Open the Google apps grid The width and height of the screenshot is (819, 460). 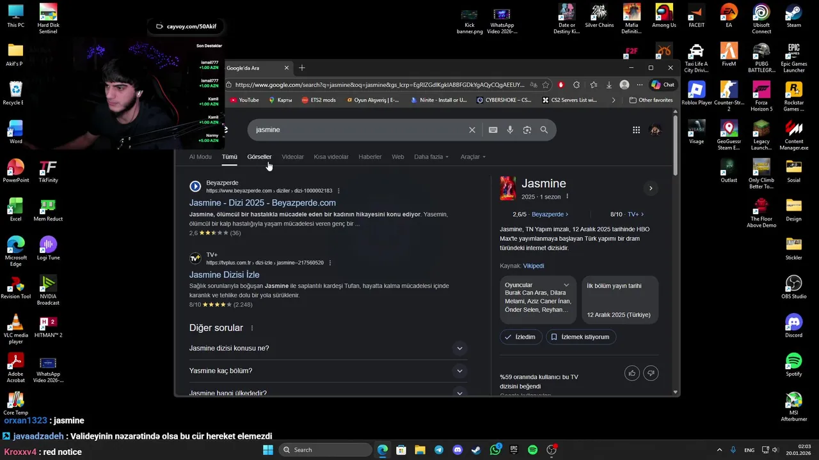click(636, 130)
